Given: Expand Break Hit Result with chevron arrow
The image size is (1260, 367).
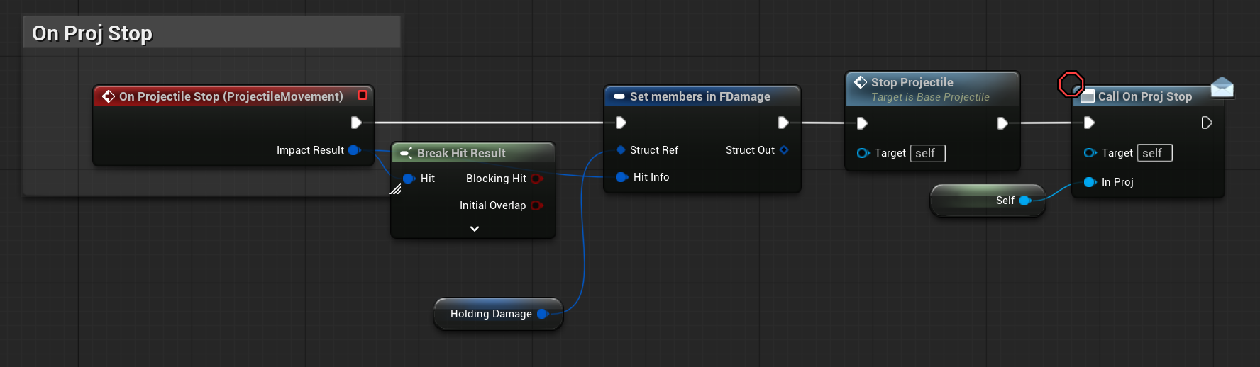Looking at the screenshot, I should click(475, 229).
